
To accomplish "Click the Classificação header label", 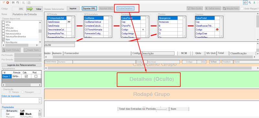I will (x=242, y=53).
